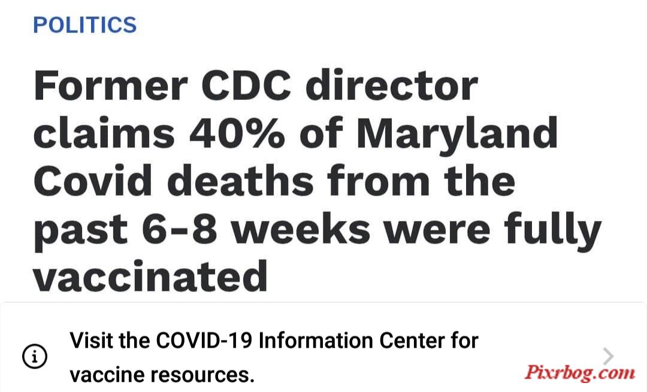
Task: Click the word 'claims' in the headline
Action: (104, 133)
